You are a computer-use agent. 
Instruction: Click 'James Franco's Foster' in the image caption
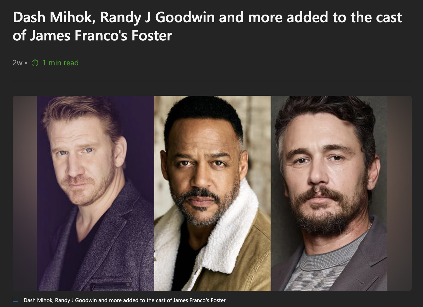coord(199,300)
